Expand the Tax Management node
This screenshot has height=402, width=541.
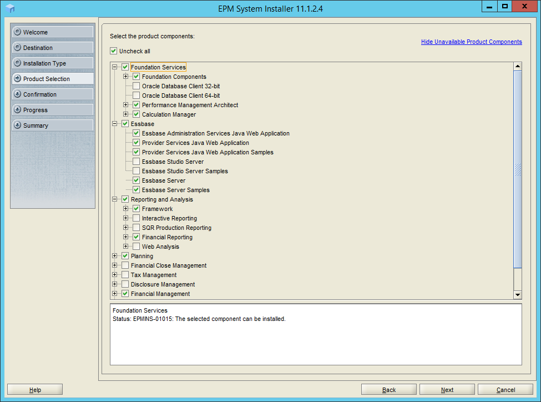coord(114,274)
